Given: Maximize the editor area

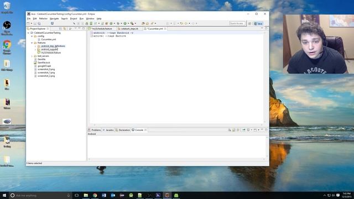Looking at the screenshot, I should [266, 28].
